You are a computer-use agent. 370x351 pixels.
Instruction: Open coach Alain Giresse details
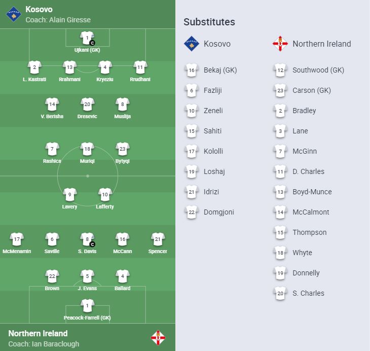coord(58,20)
